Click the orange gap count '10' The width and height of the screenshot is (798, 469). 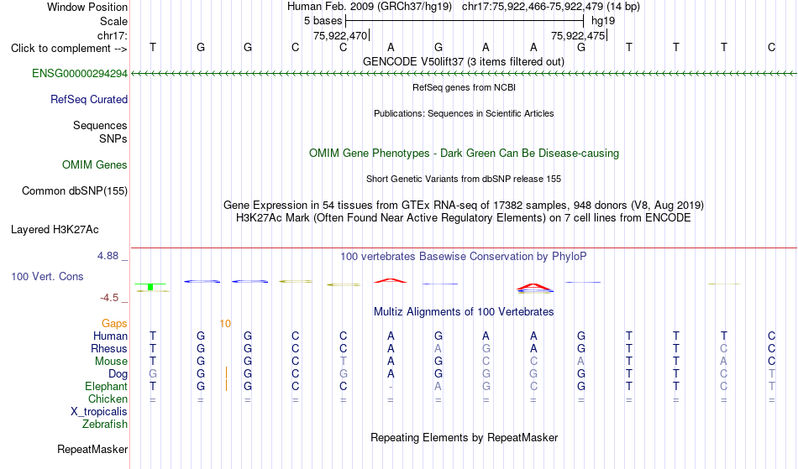(x=225, y=324)
